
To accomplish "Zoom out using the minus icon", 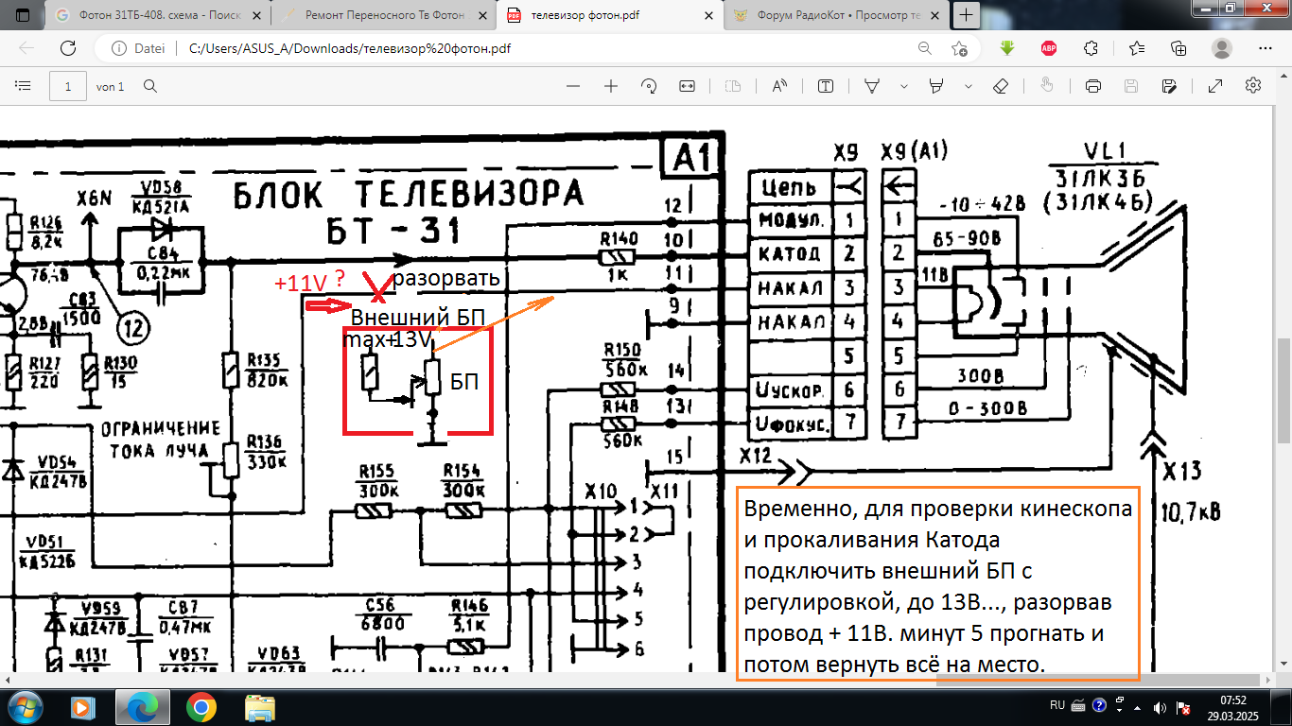I will (x=572, y=86).
